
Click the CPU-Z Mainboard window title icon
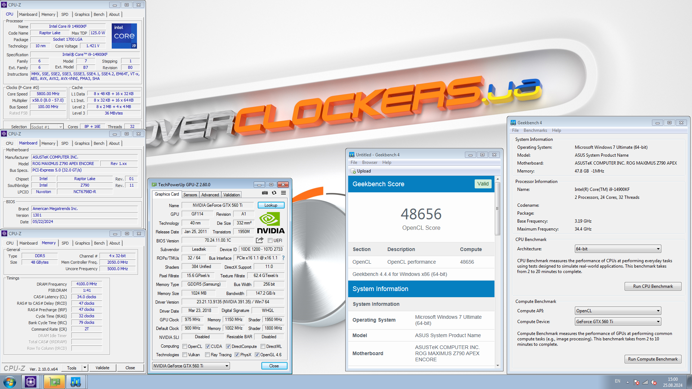(4, 134)
